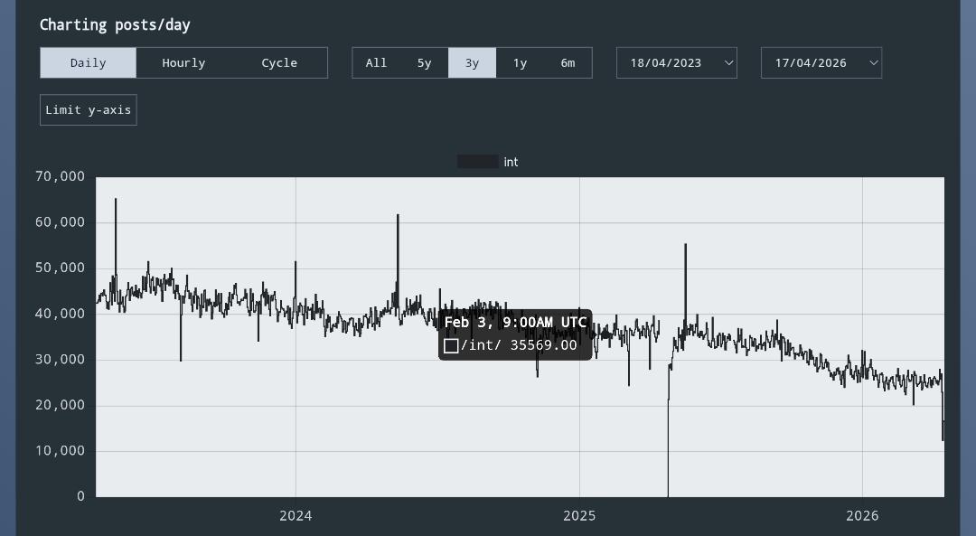Click the tooltip value /int/ 35569.00

(x=519, y=345)
